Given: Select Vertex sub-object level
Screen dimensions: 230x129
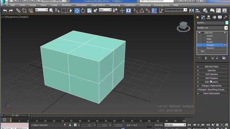Looking at the screenshot, I should click(210, 36).
